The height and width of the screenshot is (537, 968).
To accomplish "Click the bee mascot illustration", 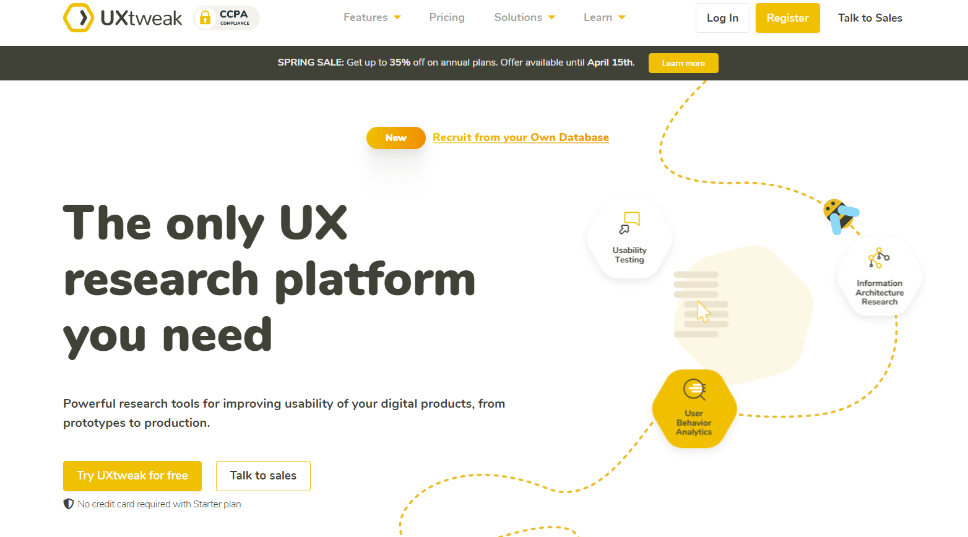I will (841, 216).
